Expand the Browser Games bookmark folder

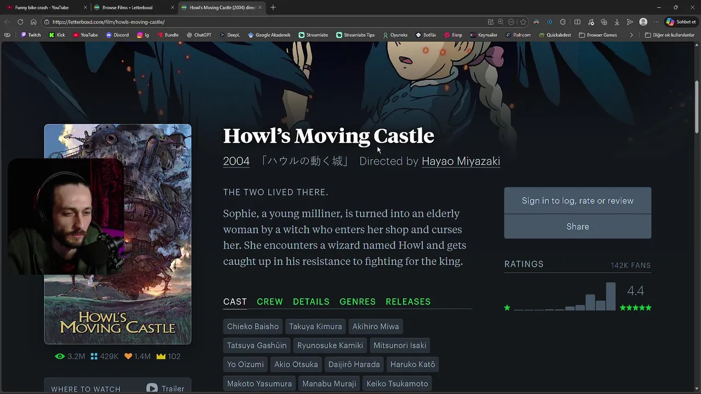[597, 35]
